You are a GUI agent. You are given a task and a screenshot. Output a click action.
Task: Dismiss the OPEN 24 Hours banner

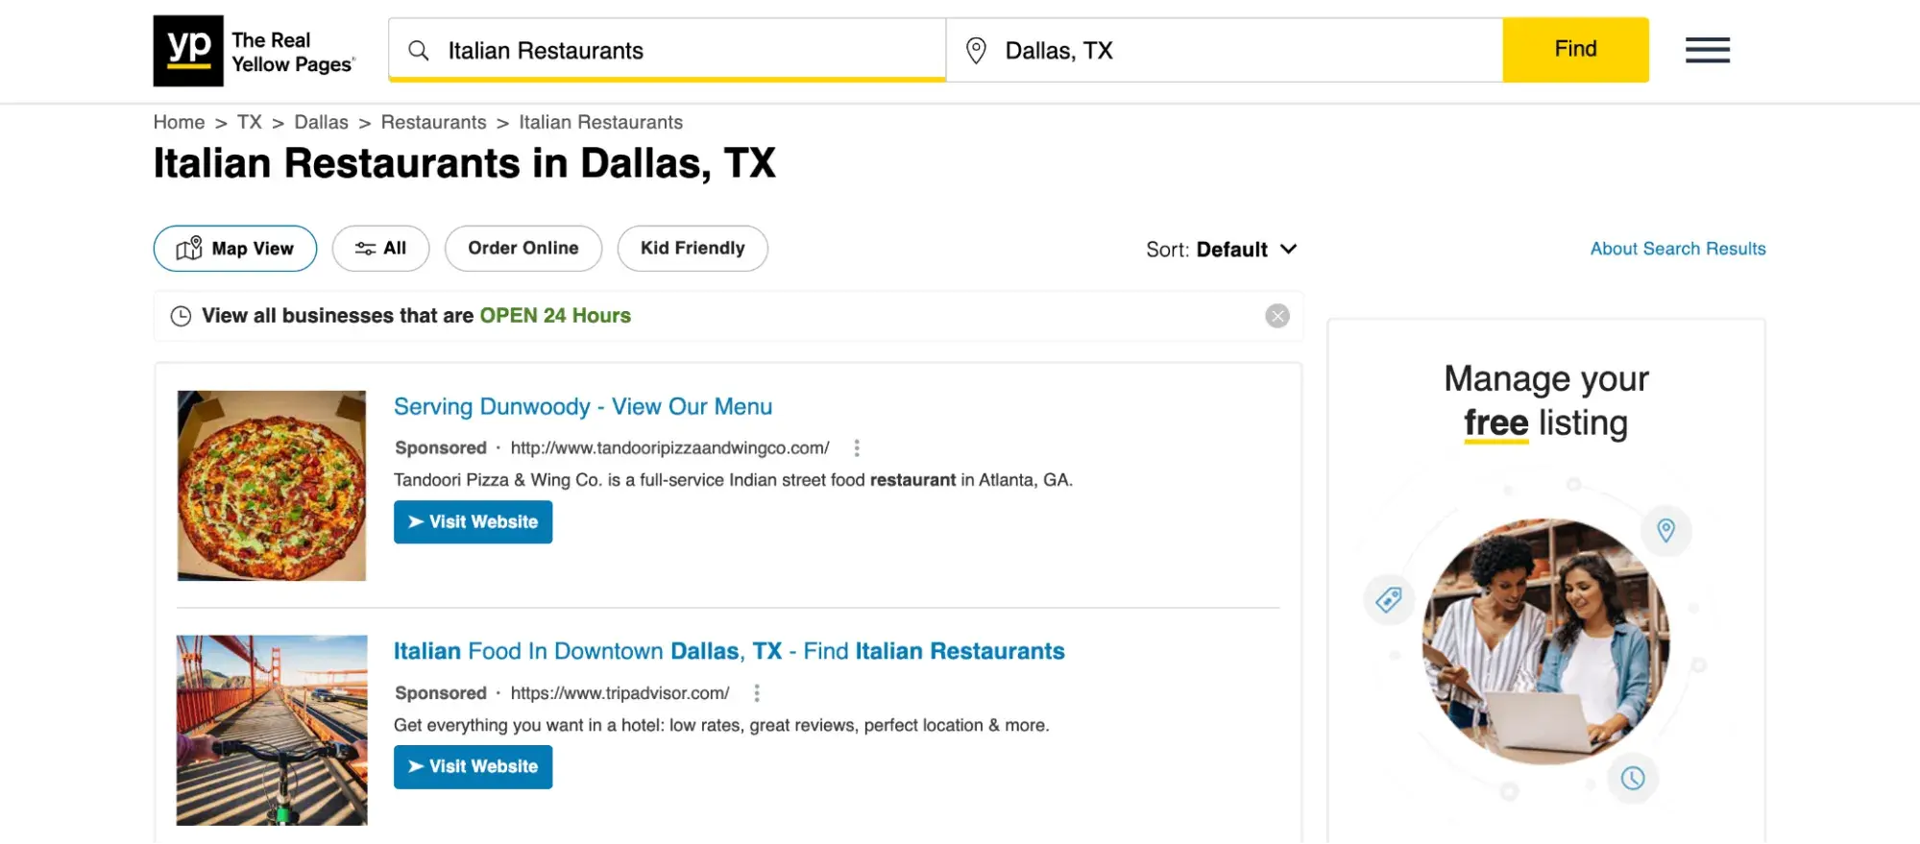tap(1276, 316)
